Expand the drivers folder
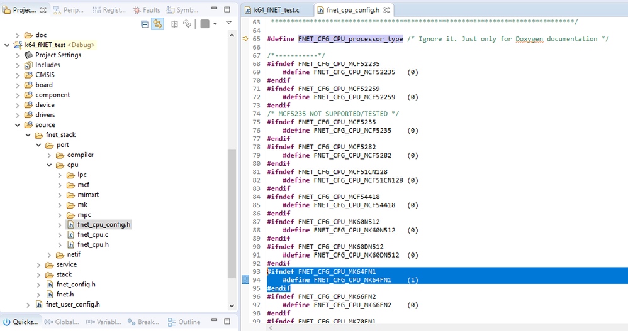 (17, 115)
